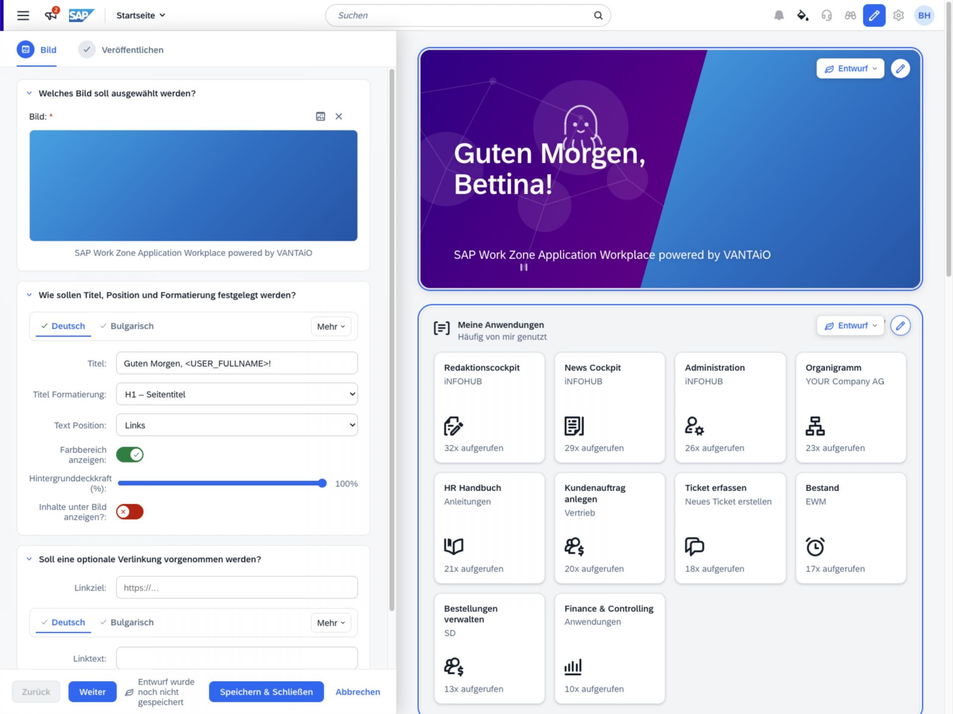Click the headset support icon
953x714 pixels.
point(826,15)
